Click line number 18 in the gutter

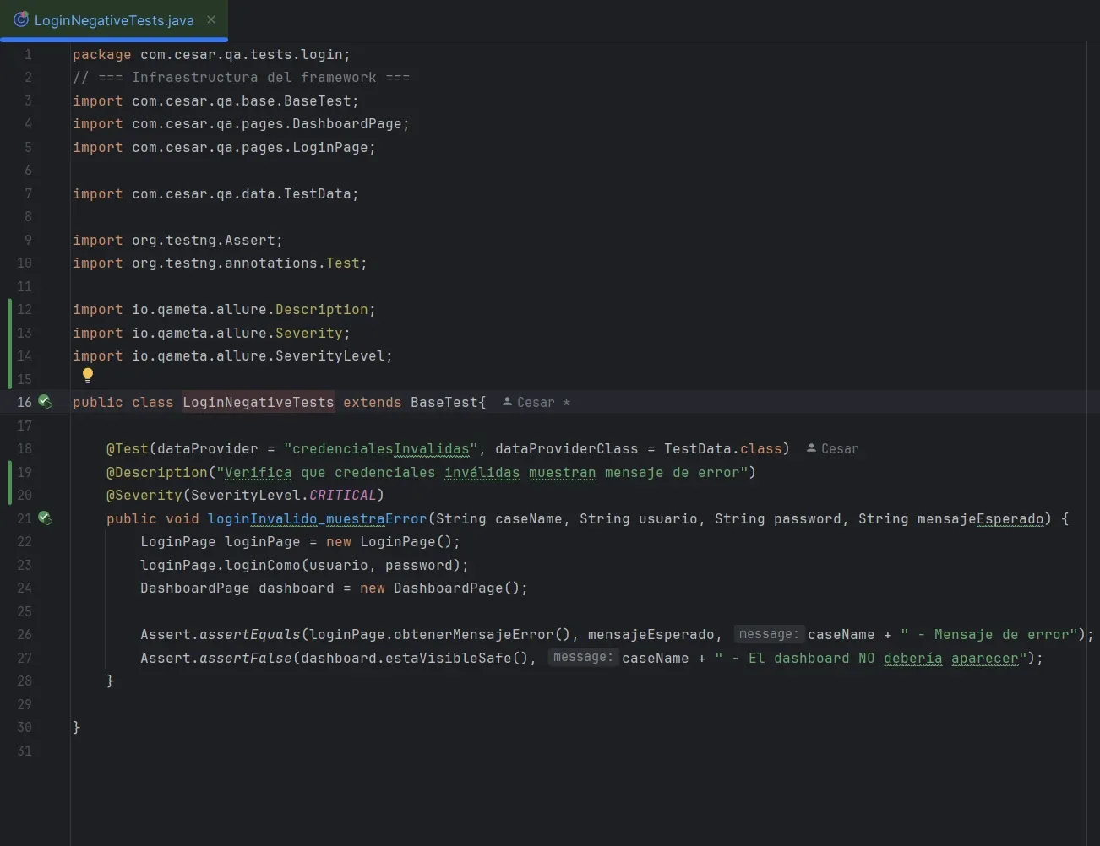click(24, 448)
